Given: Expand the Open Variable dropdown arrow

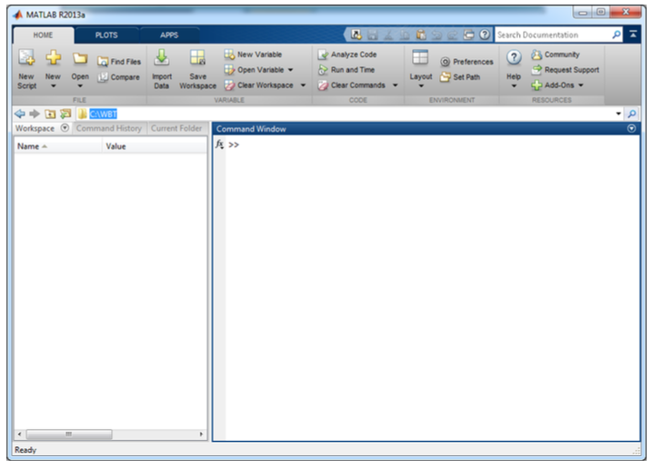Looking at the screenshot, I should [290, 70].
